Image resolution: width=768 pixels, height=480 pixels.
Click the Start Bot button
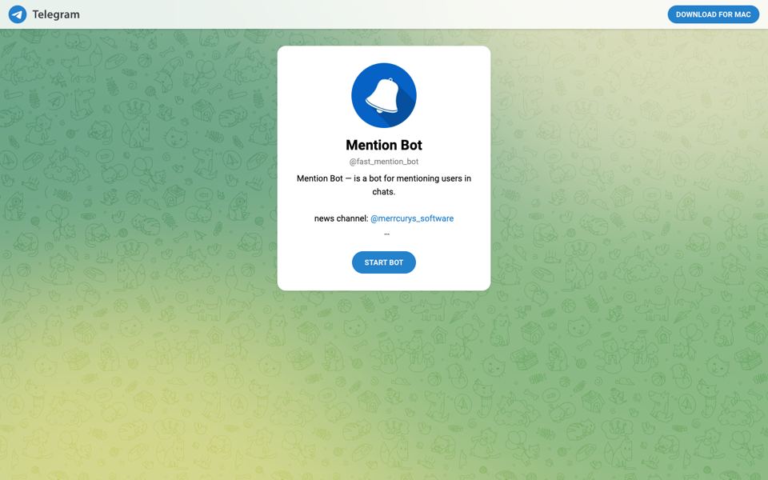click(x=384, y=262)
